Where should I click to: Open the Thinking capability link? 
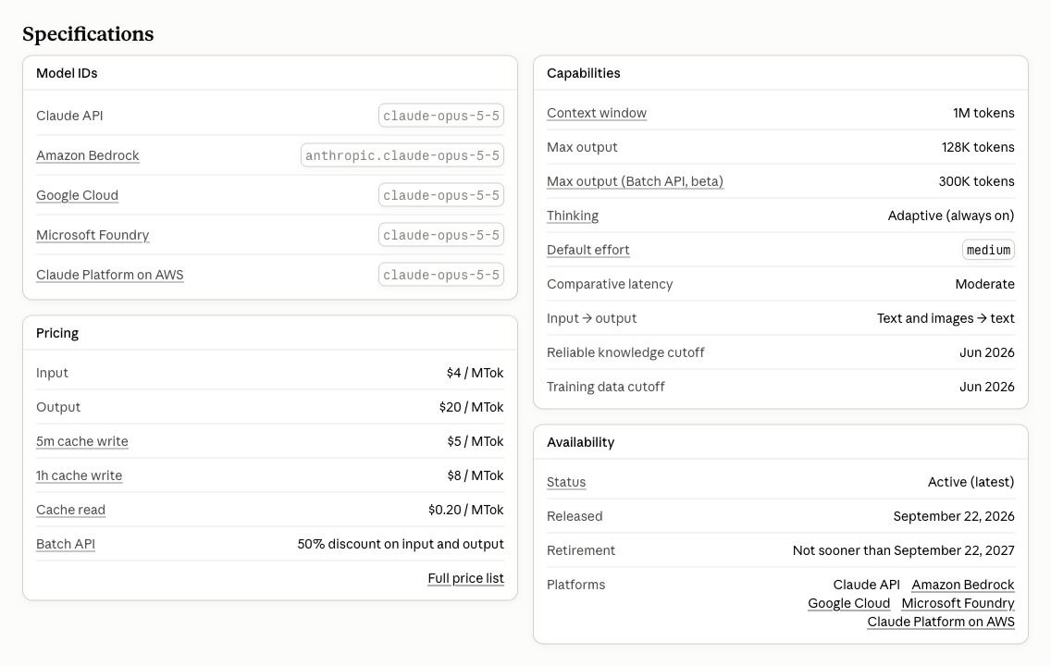point(573,216)
